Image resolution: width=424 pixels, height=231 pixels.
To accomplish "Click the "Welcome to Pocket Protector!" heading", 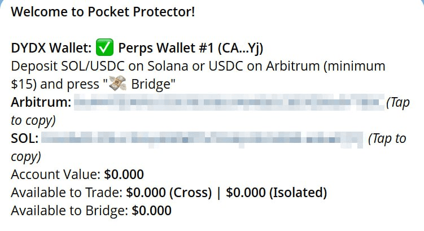I will [103, 12].
